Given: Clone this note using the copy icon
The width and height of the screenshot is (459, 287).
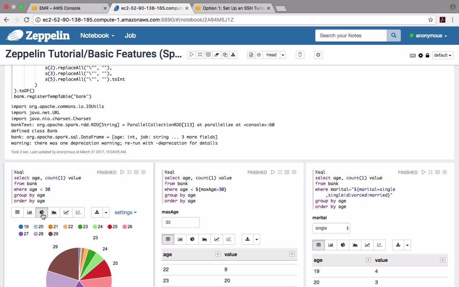Looking at the screenshot, I should [x=225, y=55].
